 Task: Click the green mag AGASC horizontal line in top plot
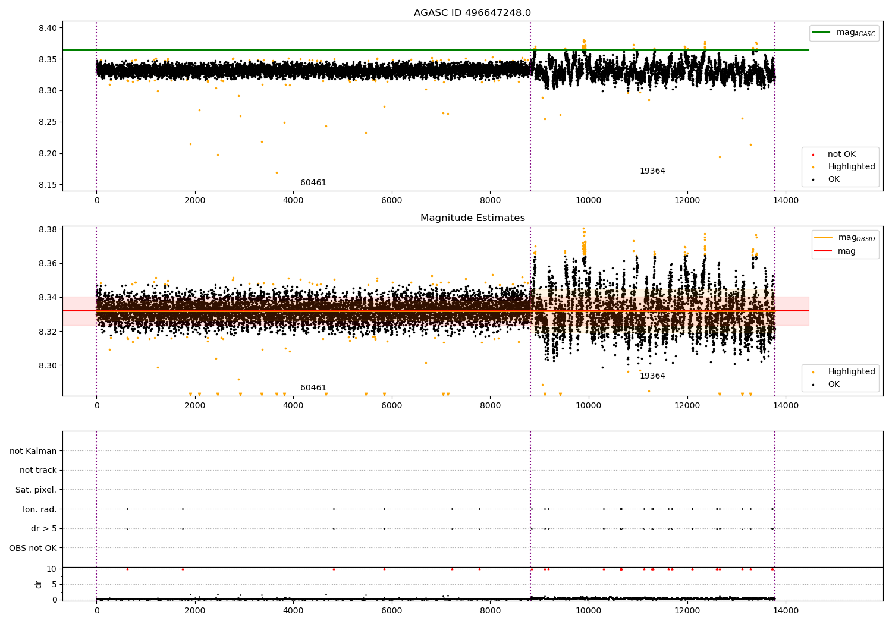point(435,50)
